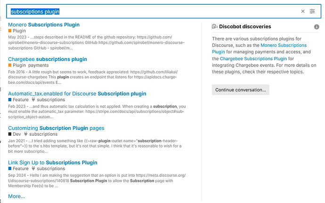Click the 'Discobot discoveries' heading
Screen dimensions: 325x203
pos(245,26)
